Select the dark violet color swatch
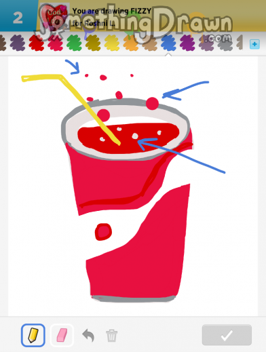 18,43
